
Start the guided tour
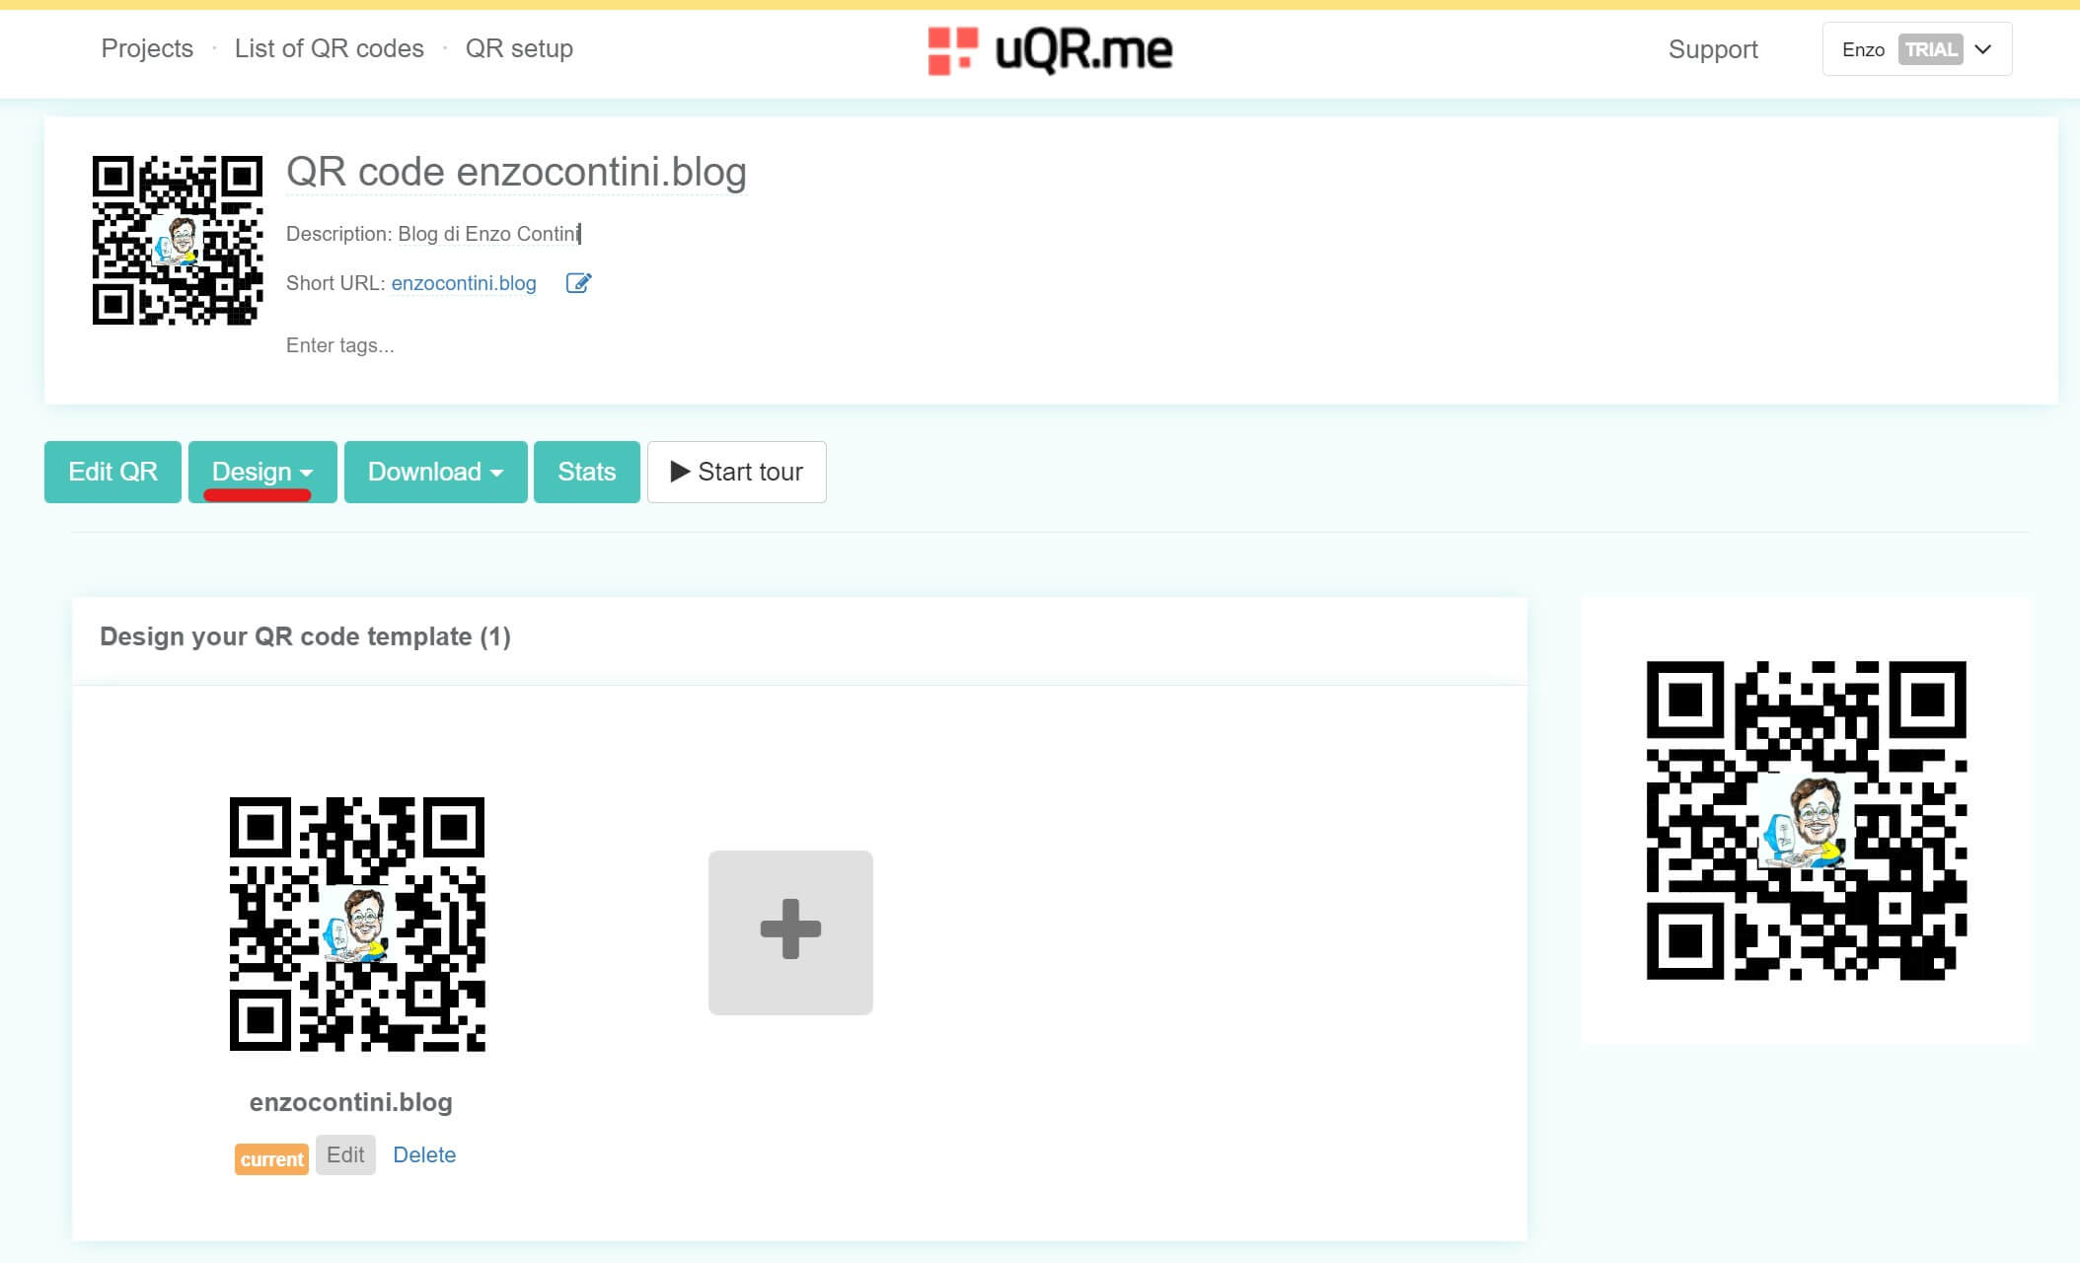[736, 472]
